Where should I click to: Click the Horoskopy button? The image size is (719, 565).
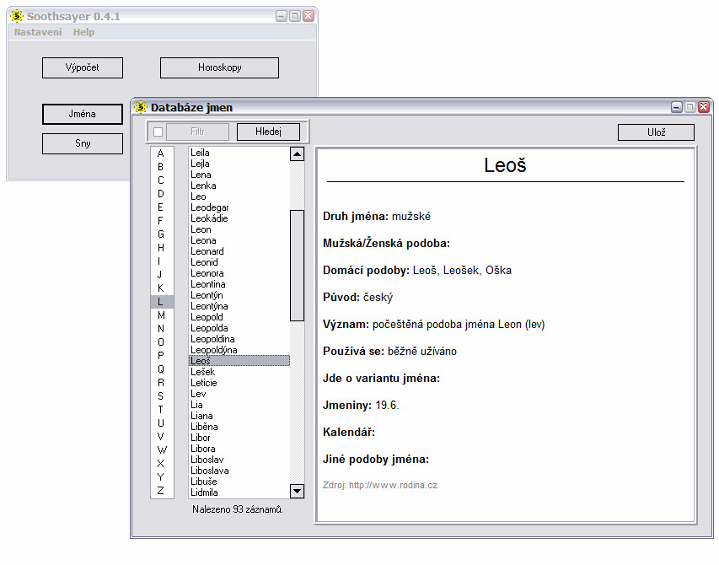tap(220, 67)
